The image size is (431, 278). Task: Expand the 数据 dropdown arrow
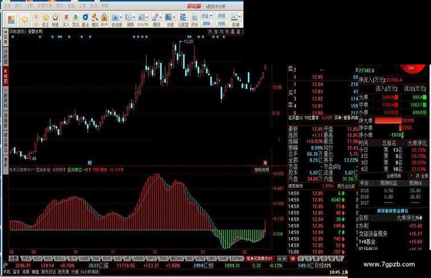click(239, 17)
